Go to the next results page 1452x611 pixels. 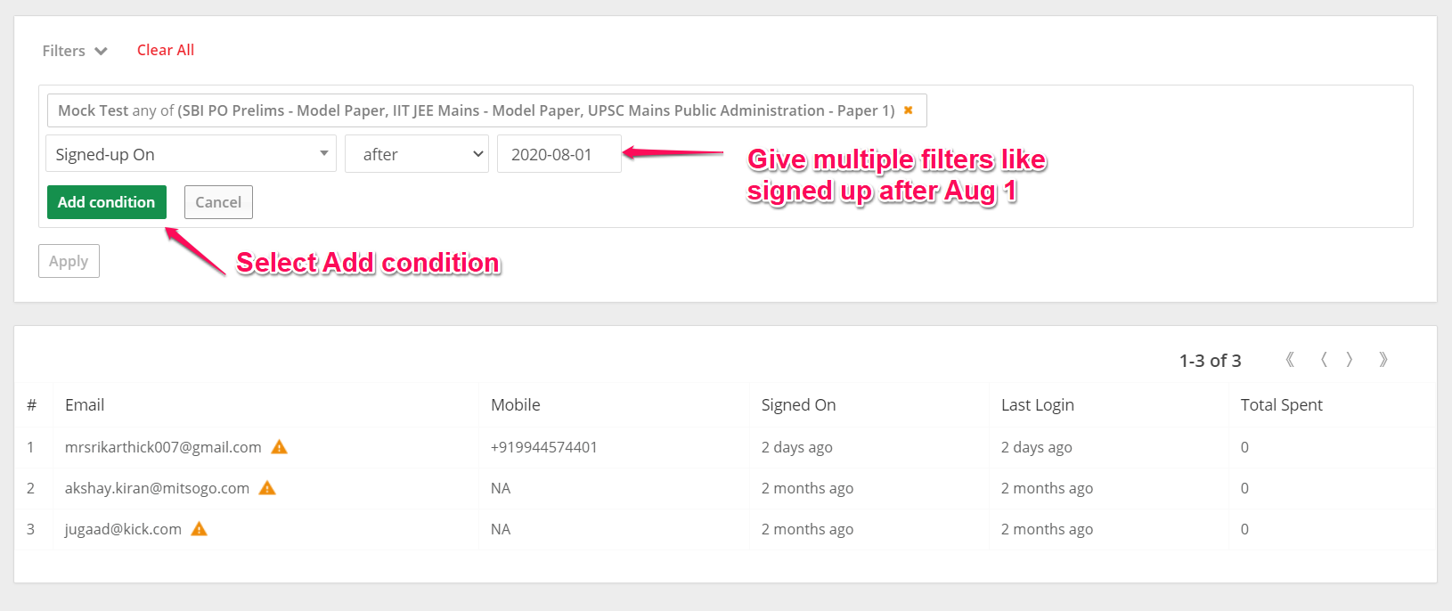1350,360
